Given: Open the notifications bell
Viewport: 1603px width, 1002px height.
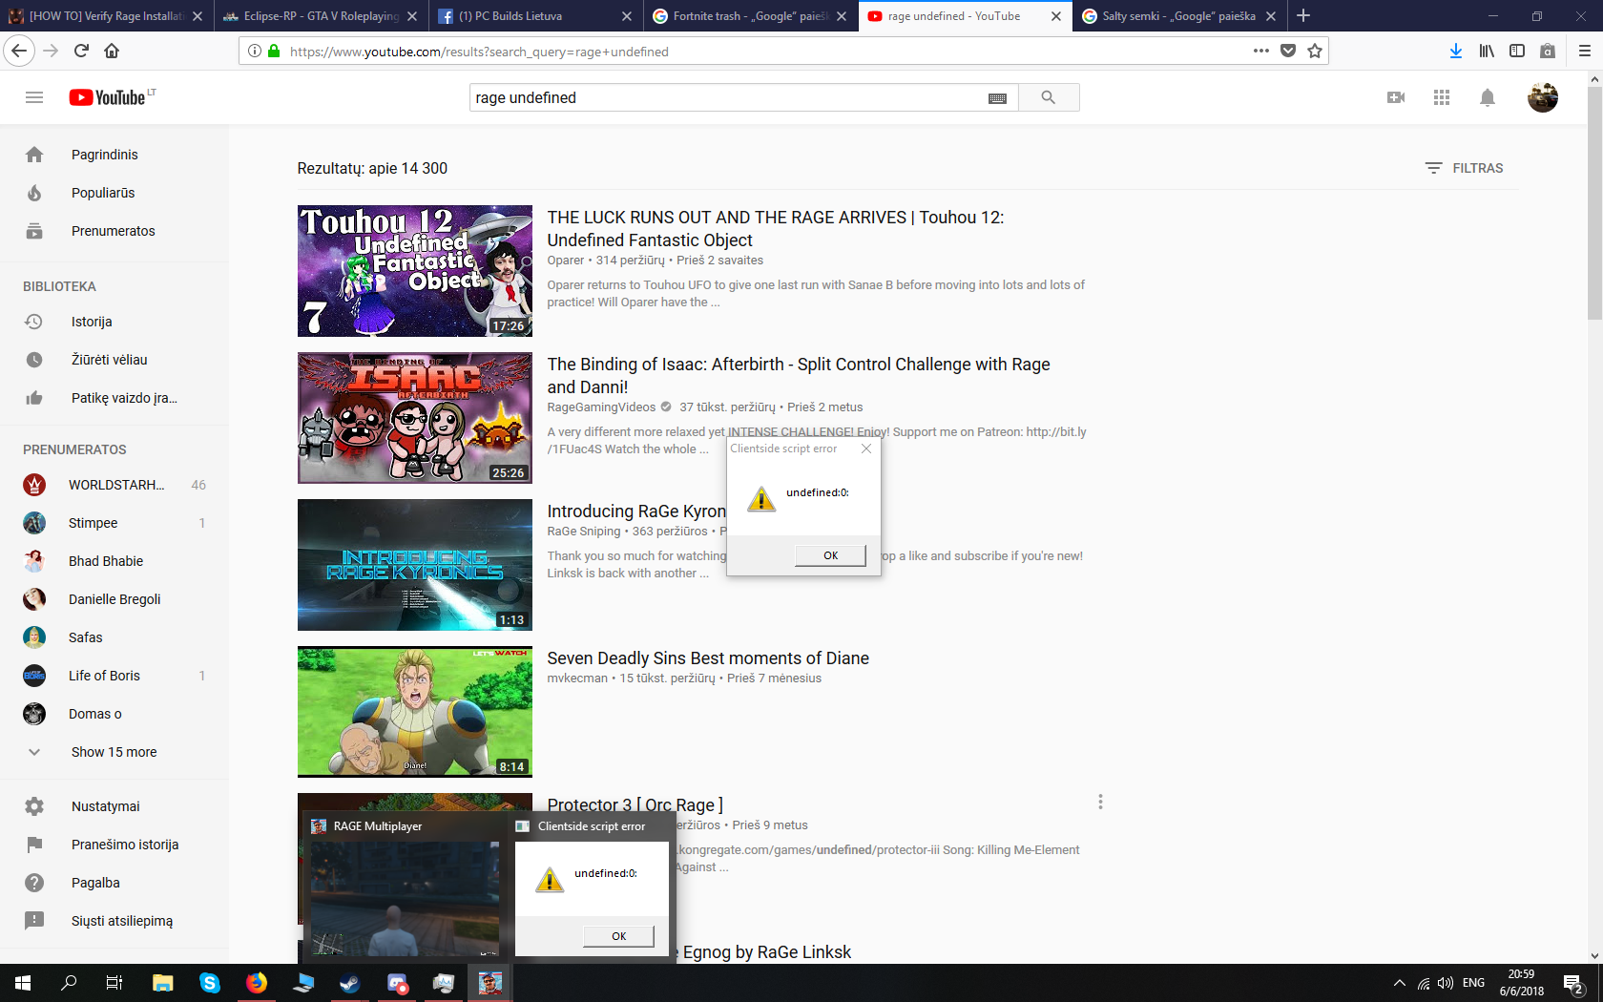Looking at the screenshot, I should (x=1488, y=97).
